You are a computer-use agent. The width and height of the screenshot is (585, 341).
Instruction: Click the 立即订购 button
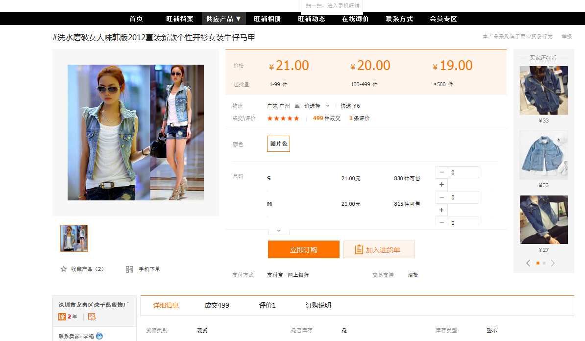(x=303, y=249)
